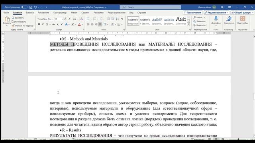Click the diamond premium icon in title bar

click(222, 7)
